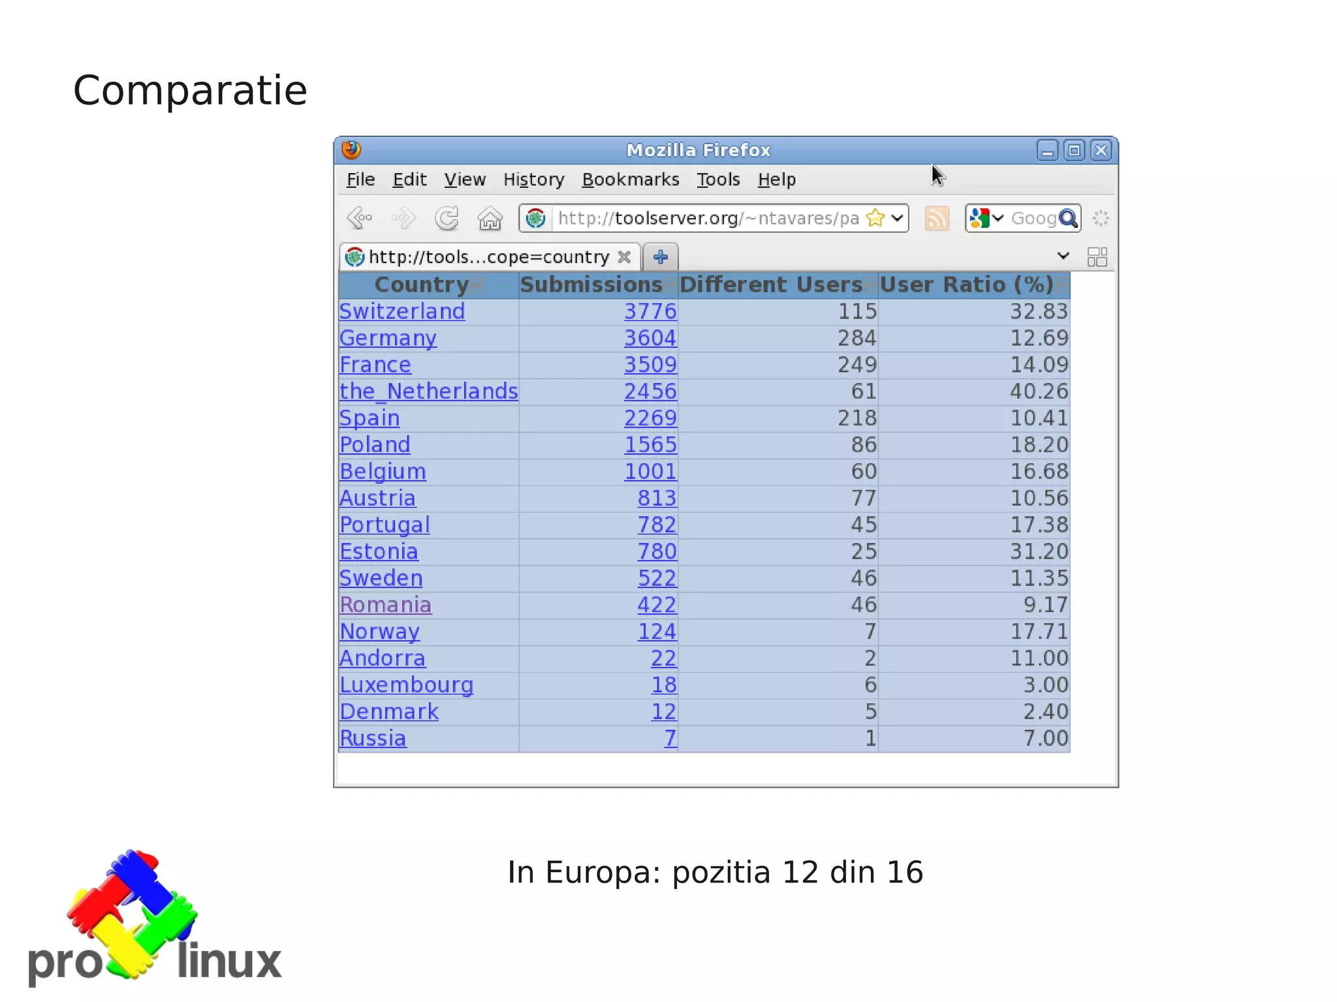Click Spain submissions count 2269
Viewport: 1337px width, 1002px height.
(650, 418)
